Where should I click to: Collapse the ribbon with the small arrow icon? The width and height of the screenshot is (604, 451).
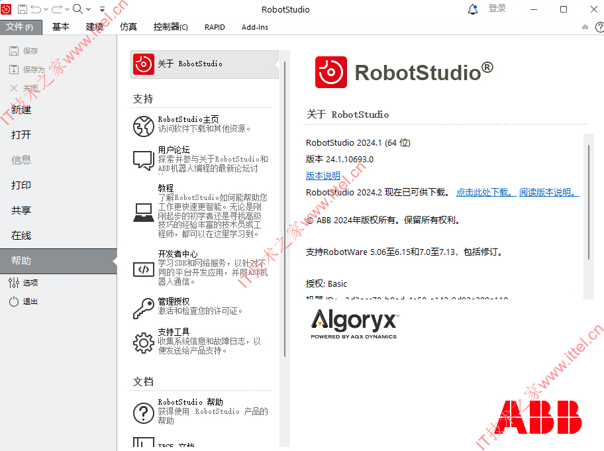coord(585,27)
